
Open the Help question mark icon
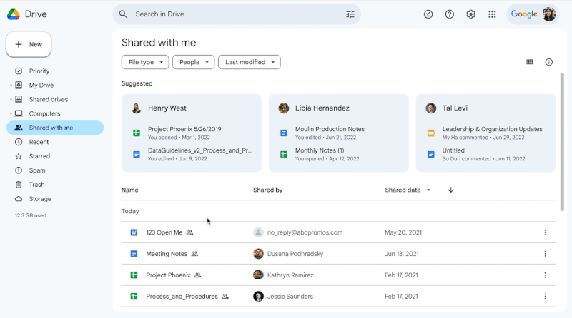pyautogui.click(x=450, y=14)
